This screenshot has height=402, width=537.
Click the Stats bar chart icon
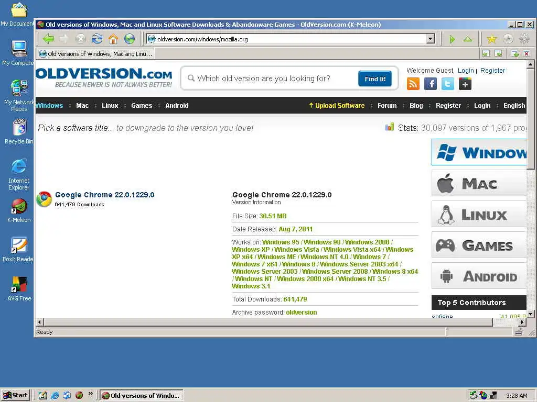coord(390,127)
